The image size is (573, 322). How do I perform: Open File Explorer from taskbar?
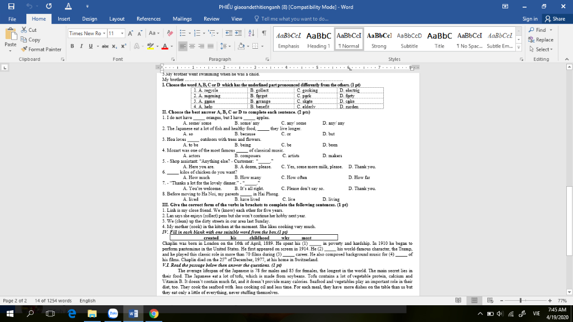92,314
